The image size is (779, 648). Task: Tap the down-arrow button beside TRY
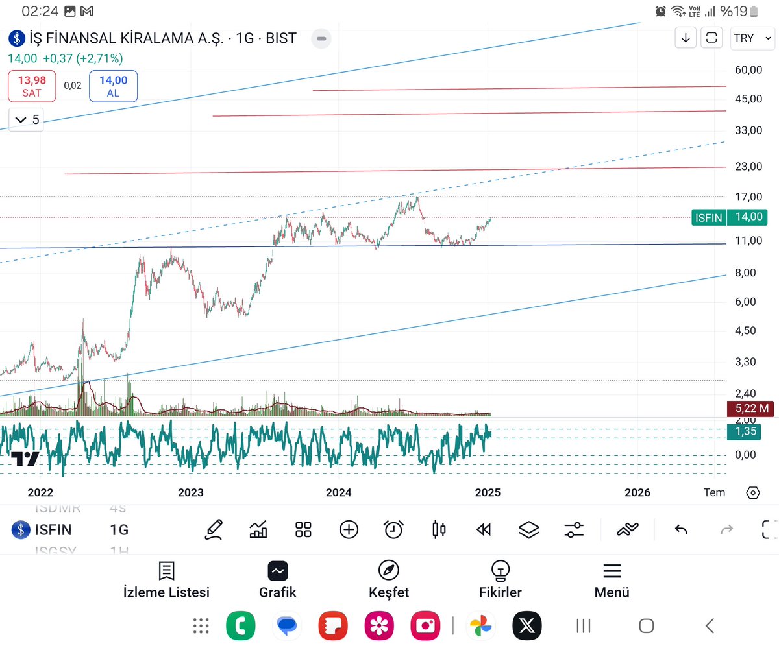[686, 38]
